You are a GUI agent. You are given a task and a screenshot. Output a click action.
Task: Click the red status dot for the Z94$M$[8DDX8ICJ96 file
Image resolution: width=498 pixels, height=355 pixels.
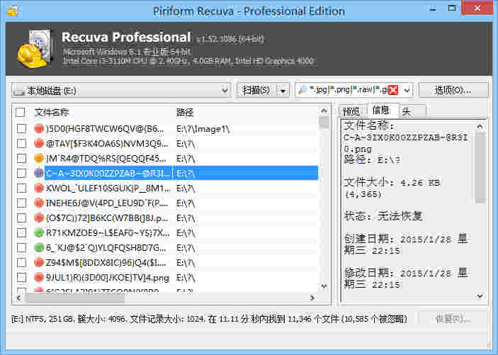click(39, 262)
